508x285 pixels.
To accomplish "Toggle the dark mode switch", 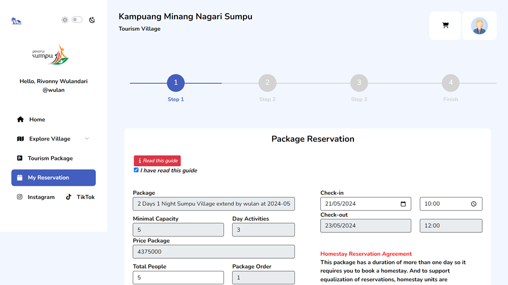I will [77, 20].
